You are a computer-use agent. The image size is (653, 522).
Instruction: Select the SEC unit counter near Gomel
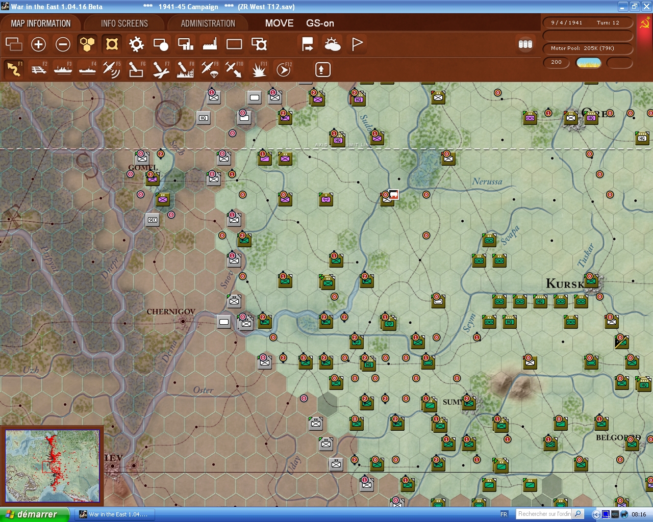153,220
